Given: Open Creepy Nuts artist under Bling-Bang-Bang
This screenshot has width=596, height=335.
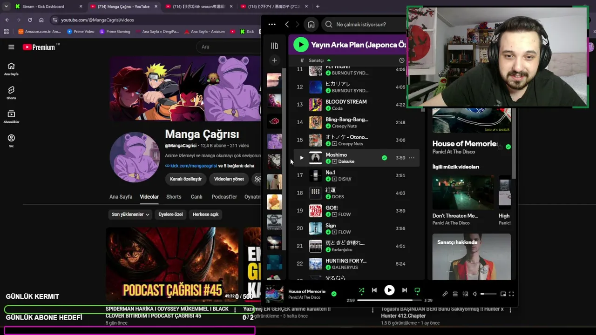Looking at the screenshot, I should [344, 126].
